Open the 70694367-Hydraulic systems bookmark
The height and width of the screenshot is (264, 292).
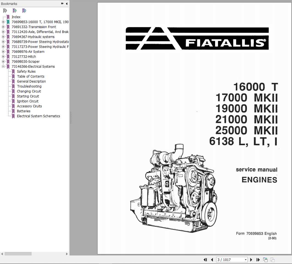point(33,37)
